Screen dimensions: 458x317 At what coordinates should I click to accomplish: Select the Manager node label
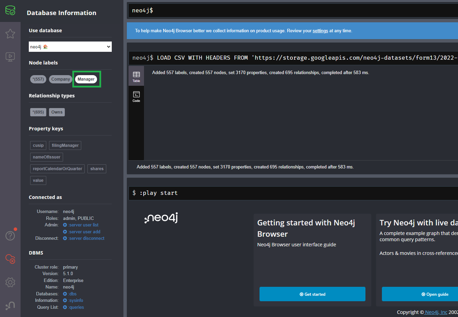click(x=86, y=79)
